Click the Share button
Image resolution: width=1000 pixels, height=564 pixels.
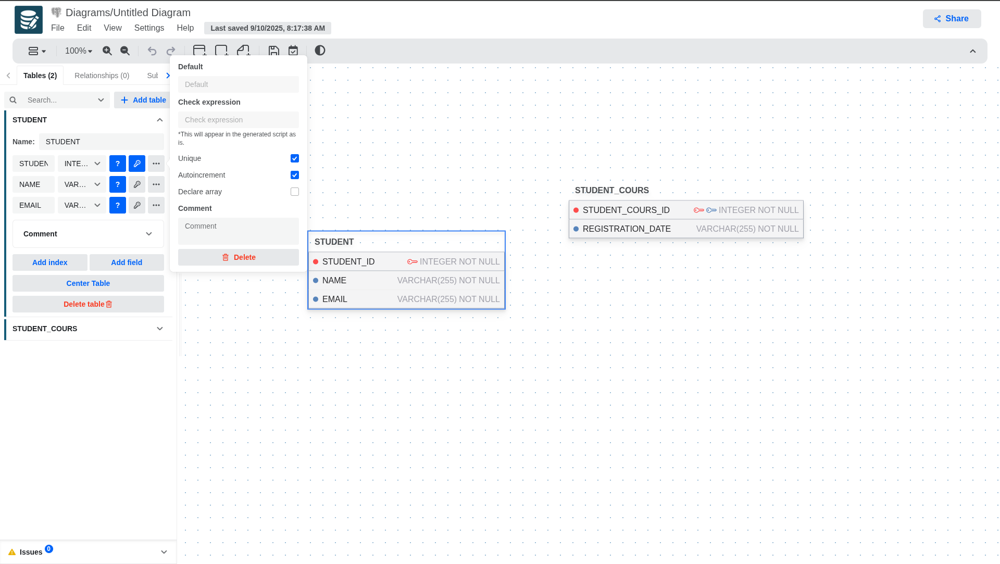952,19
